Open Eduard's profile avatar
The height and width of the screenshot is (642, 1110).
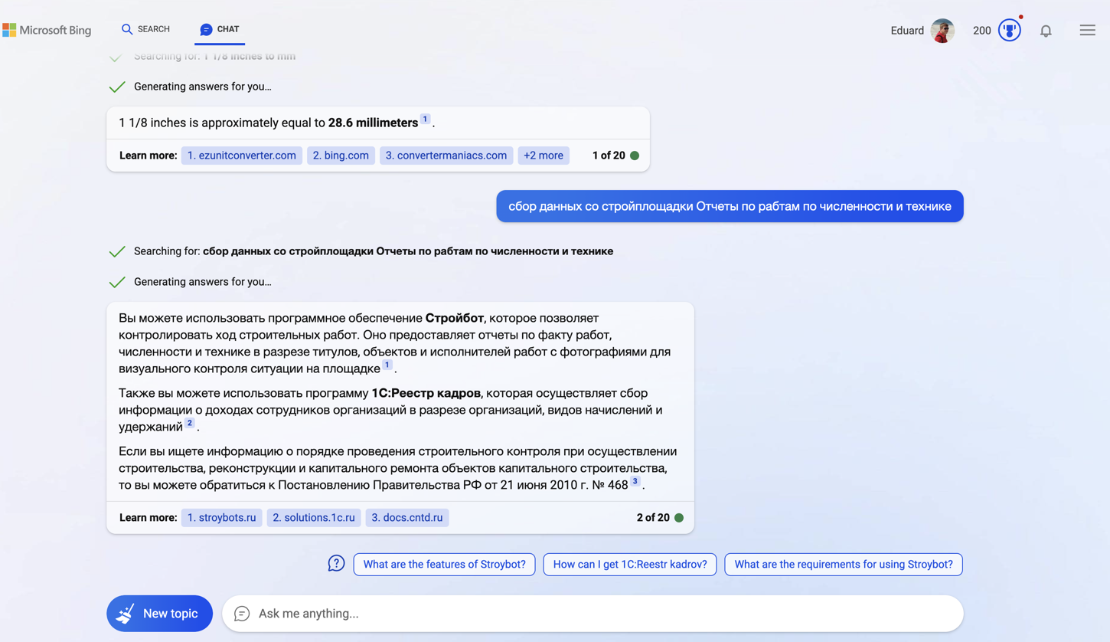[942, 31]
